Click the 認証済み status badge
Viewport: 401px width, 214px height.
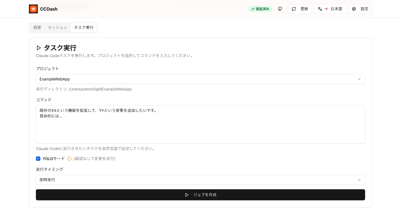(260, 9)
